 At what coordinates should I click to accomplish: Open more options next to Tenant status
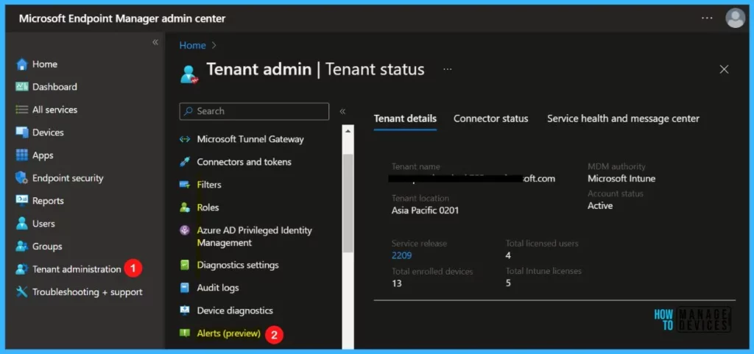(448, 70)
